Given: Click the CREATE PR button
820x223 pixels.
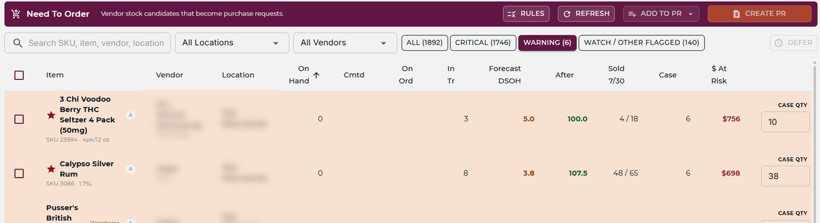Looking at the screenshot, I should click(x=759, y=14).
